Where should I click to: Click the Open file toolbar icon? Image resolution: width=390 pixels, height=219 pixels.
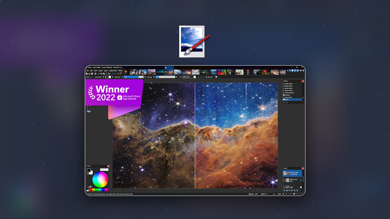point(89,74)
